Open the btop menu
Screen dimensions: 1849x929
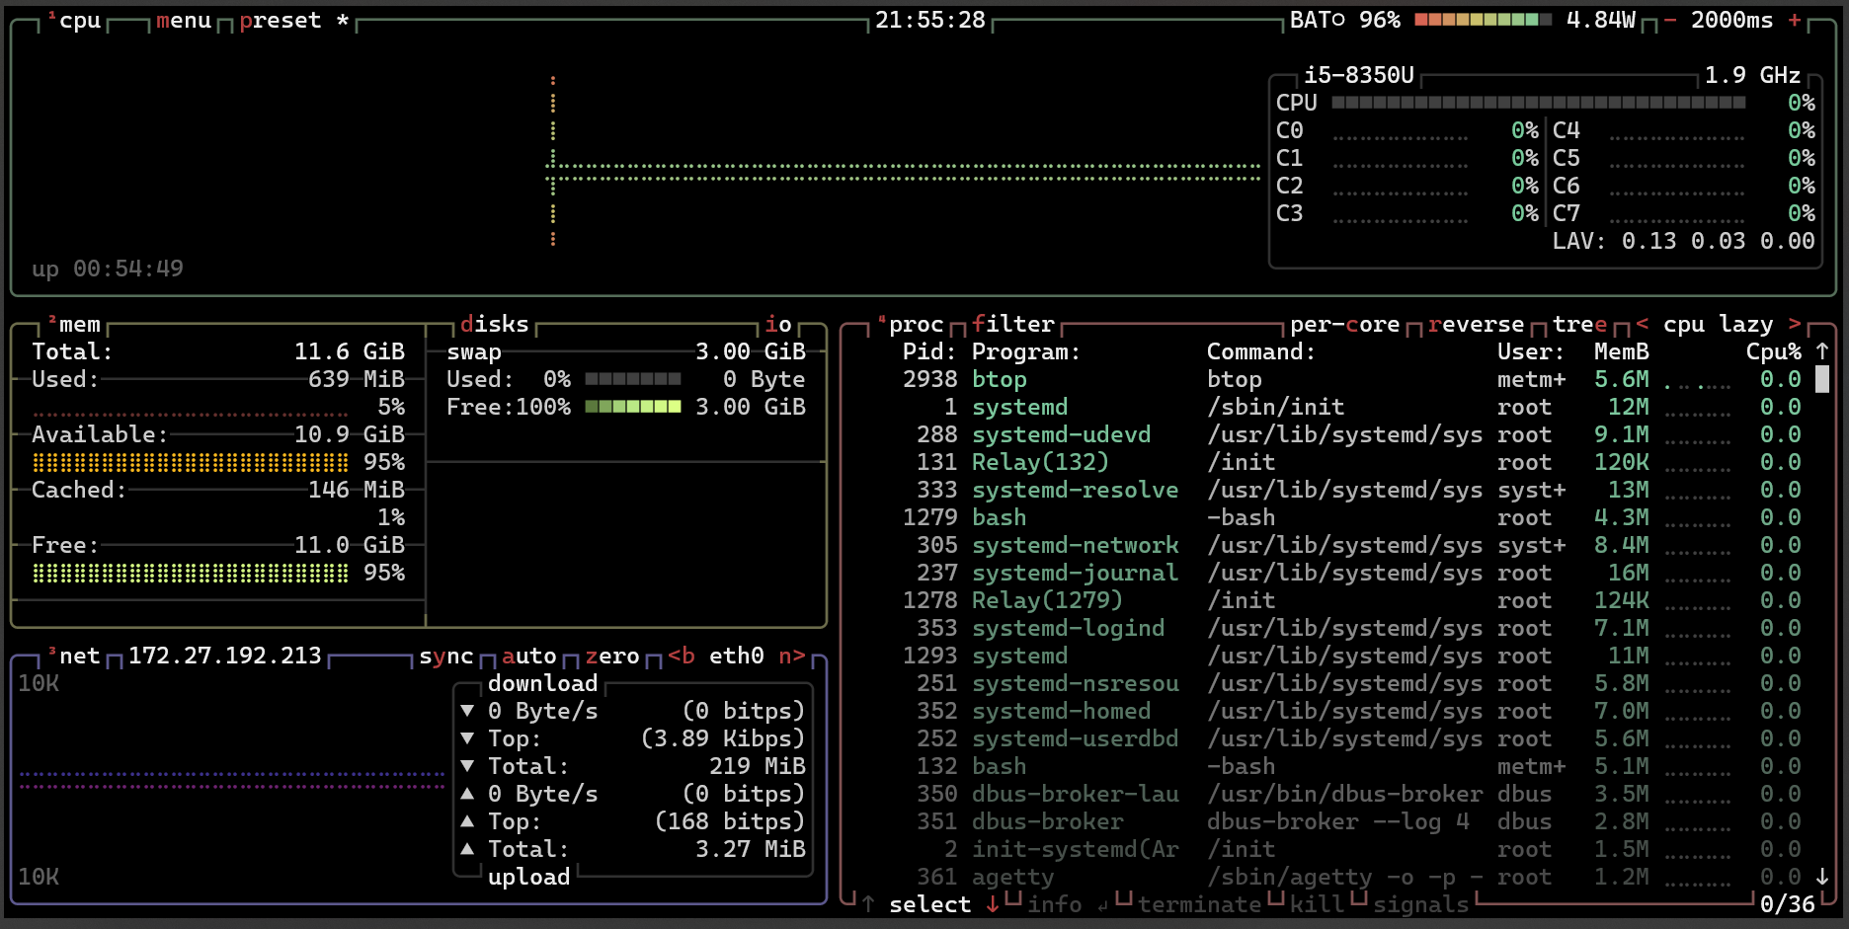click(x=184, y=20)
